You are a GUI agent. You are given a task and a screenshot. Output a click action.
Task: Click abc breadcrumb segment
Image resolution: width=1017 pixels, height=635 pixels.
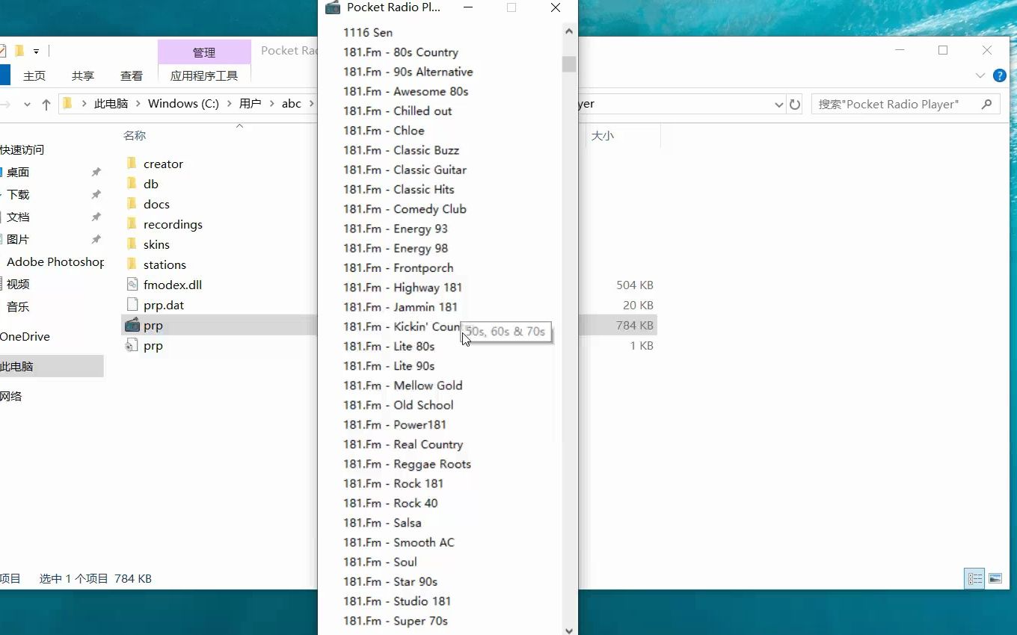pyautogui.click(x=292, y=104)
